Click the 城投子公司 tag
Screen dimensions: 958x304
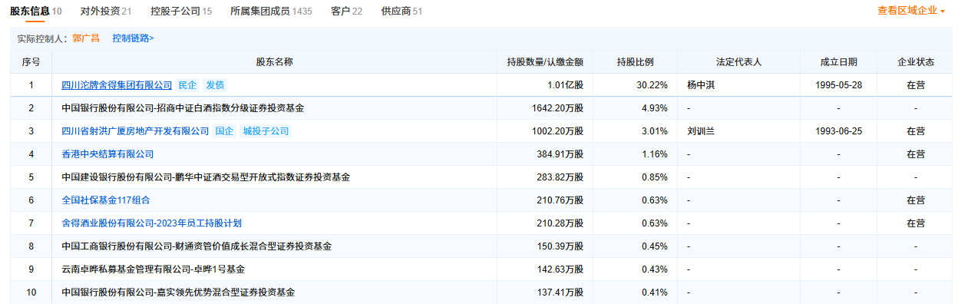(266, 131)
